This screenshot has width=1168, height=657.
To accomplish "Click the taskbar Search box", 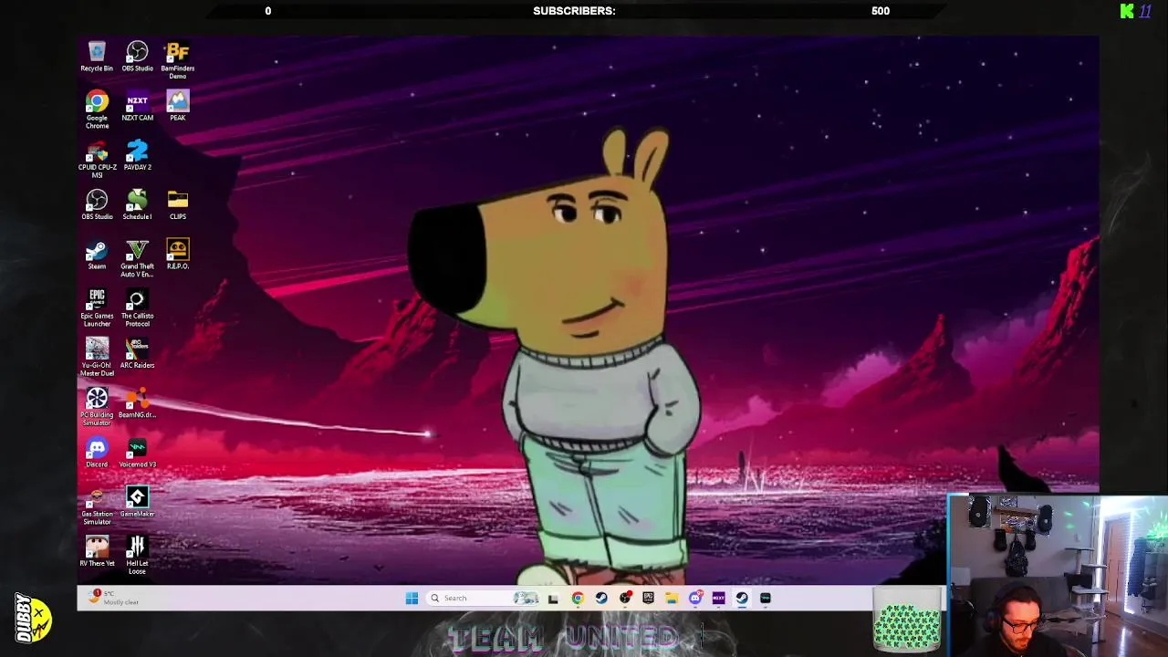I will click(x=484, y=598).
